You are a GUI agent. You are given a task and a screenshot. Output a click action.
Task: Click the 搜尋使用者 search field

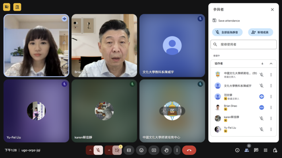243,45
